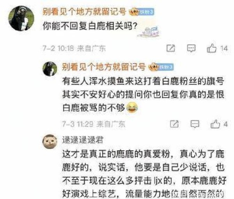This screenshot has height=199, width=234.
Task: Tap the comment icon on the 7-3 11:29 reply
Action: [195, 124]
